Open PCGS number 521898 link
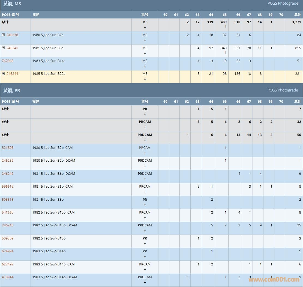This screenshot has width=303, height=287. click(8, 148)
